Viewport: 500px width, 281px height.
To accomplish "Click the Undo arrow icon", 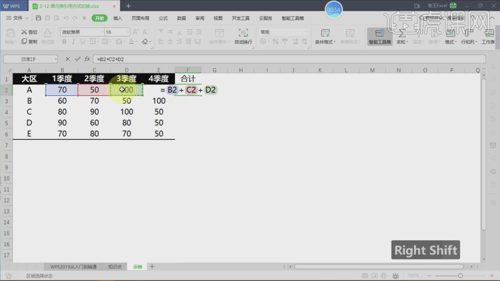I will pos(66,18).
